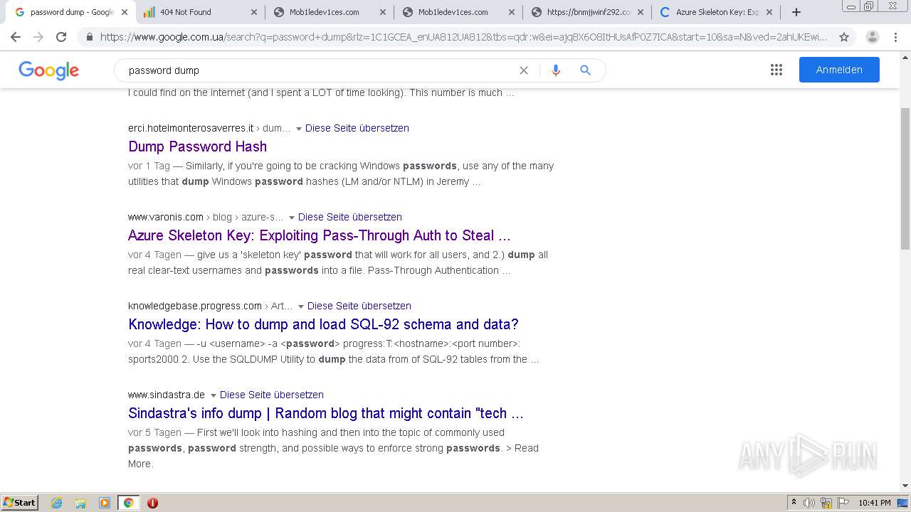Close the '404 Not Found' tab
This screenshot has height=512, width=911.
(254, 12)
